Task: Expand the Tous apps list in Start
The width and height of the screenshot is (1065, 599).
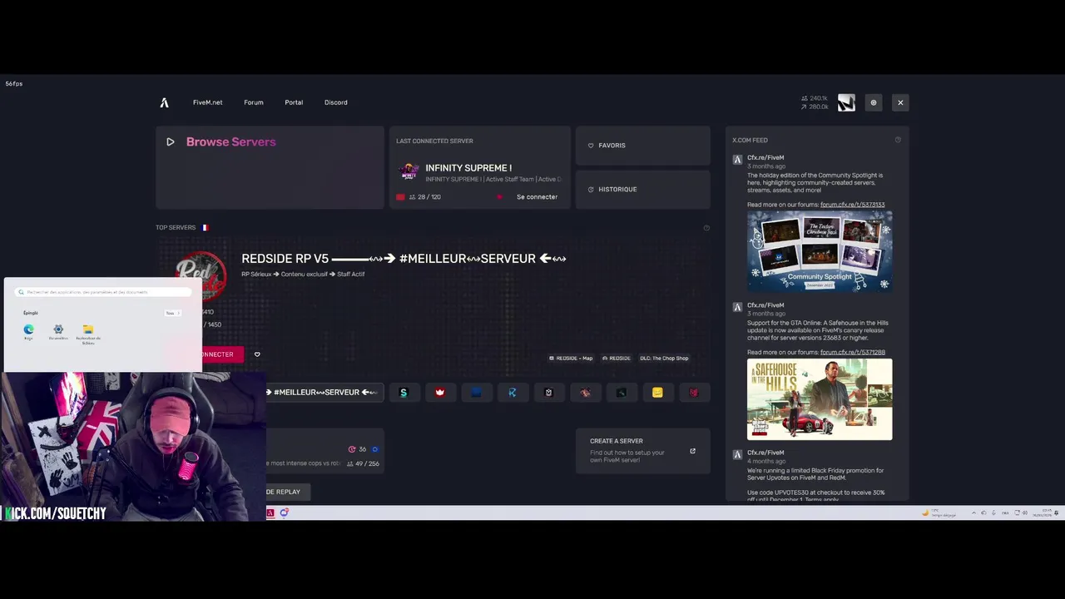Action: [x=172, y=313]
